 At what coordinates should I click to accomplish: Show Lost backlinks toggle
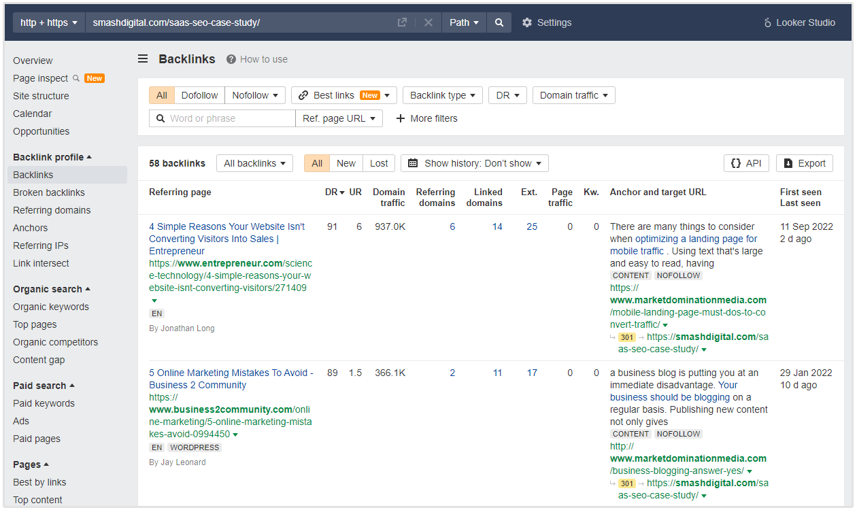pyautogui.click(x=379, y=163)
